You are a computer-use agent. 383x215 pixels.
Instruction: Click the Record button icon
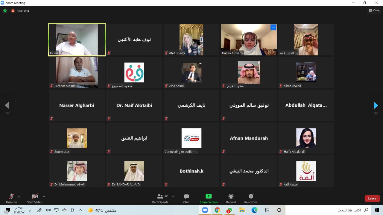[x=231, y=196]
